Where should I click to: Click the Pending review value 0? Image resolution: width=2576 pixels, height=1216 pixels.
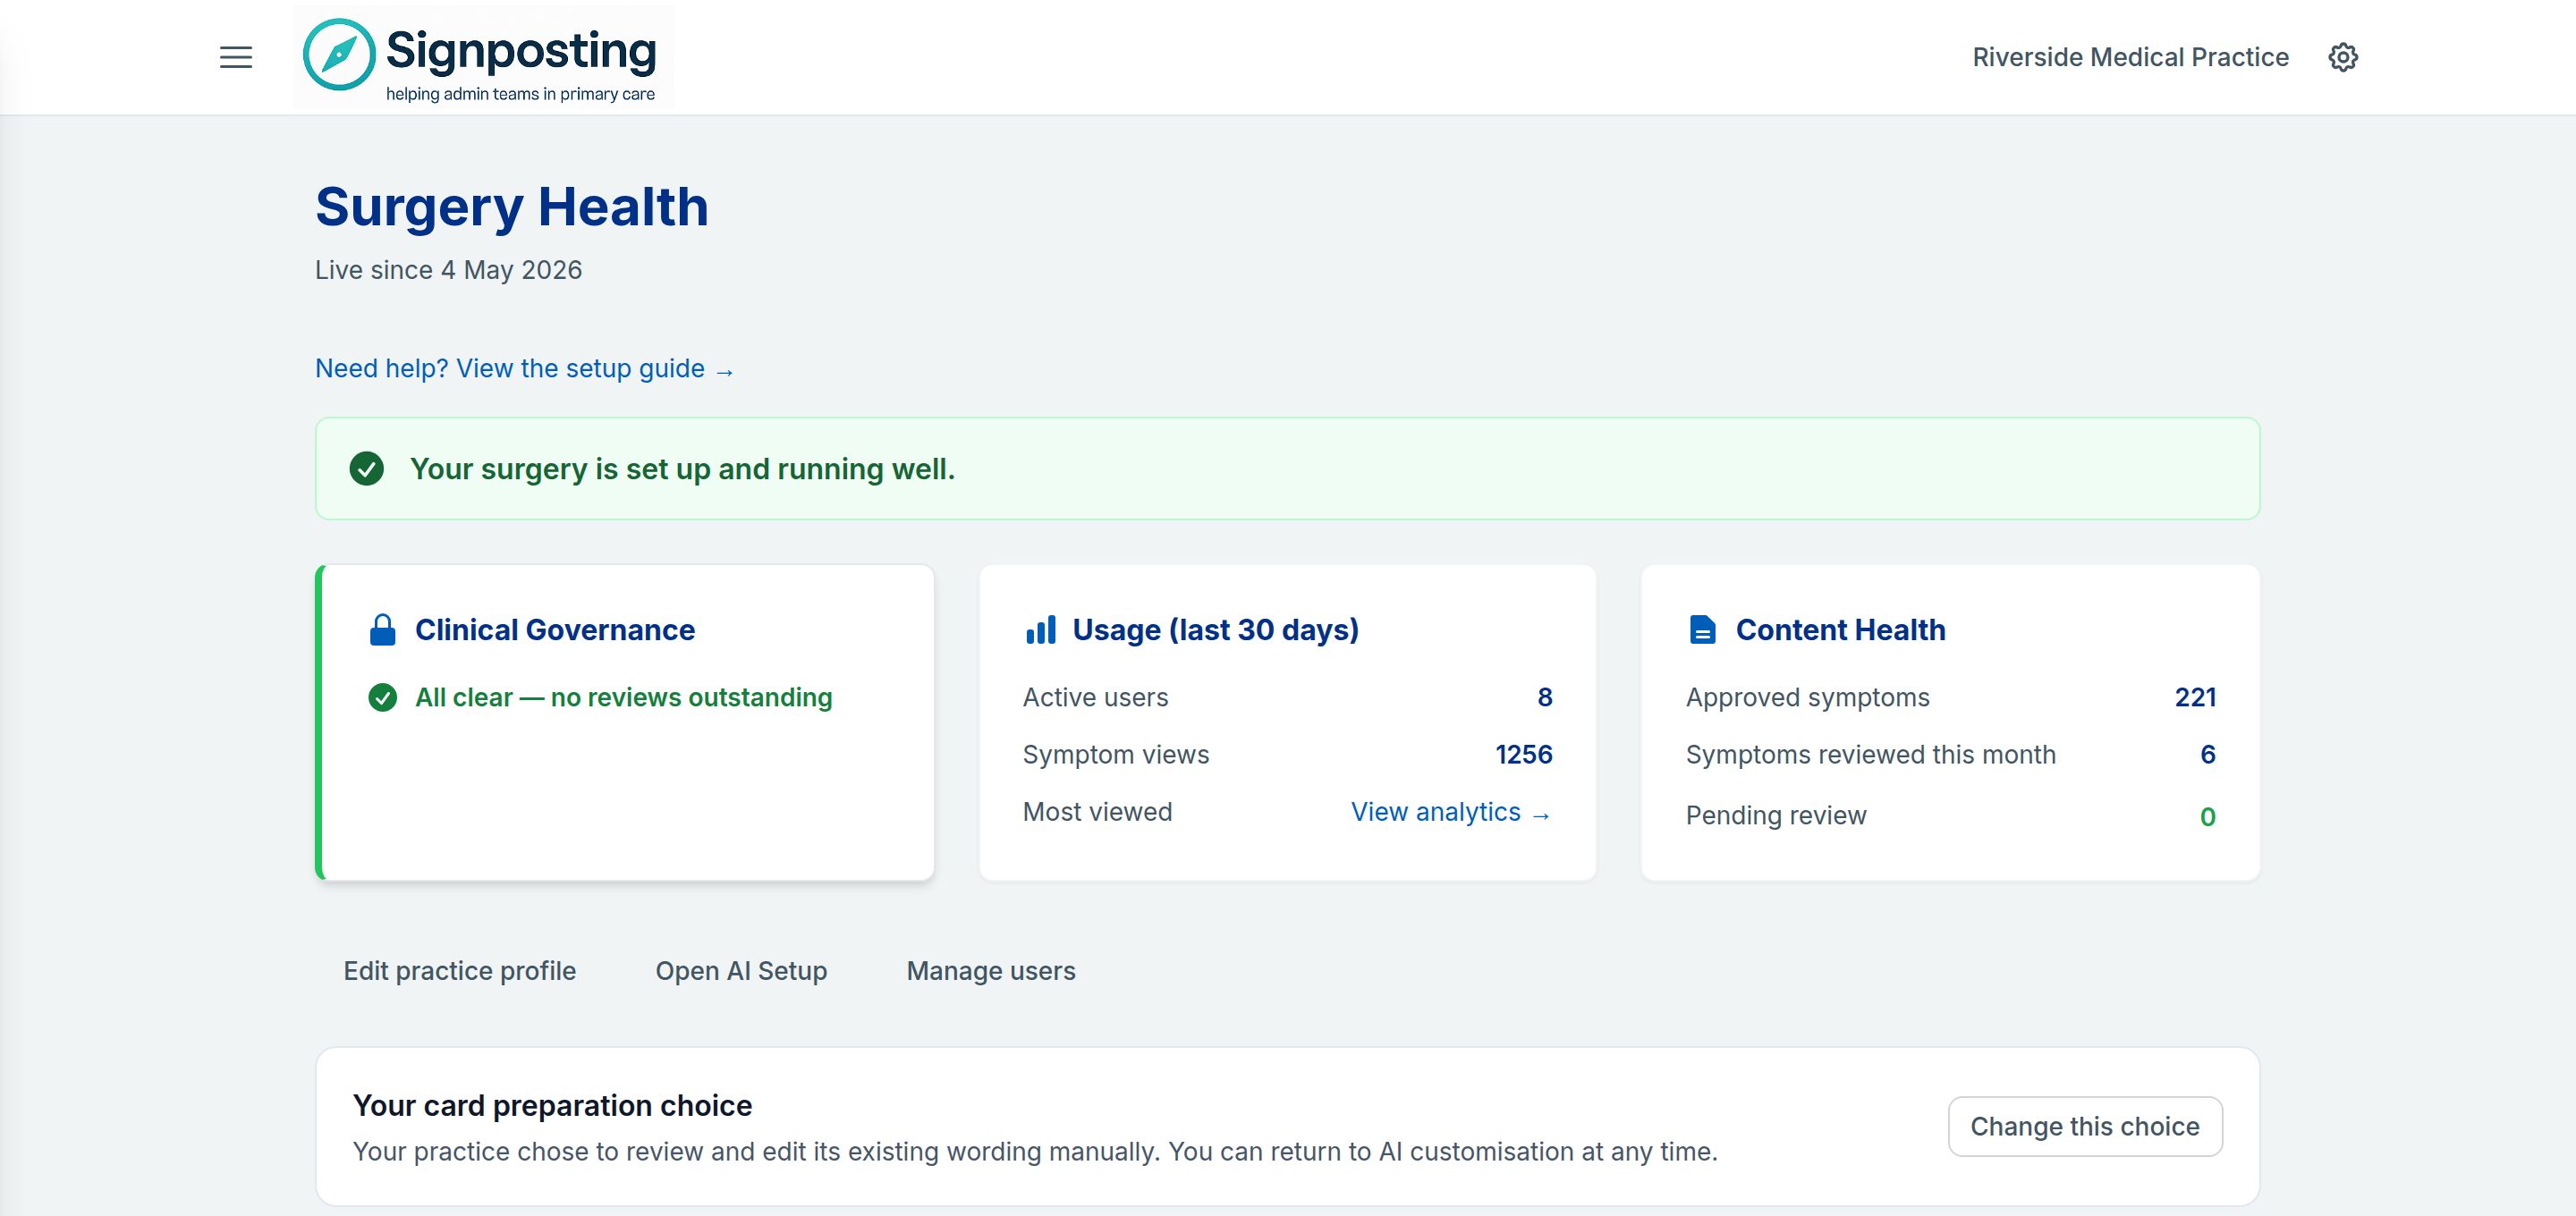click(x=2208, y=816)
